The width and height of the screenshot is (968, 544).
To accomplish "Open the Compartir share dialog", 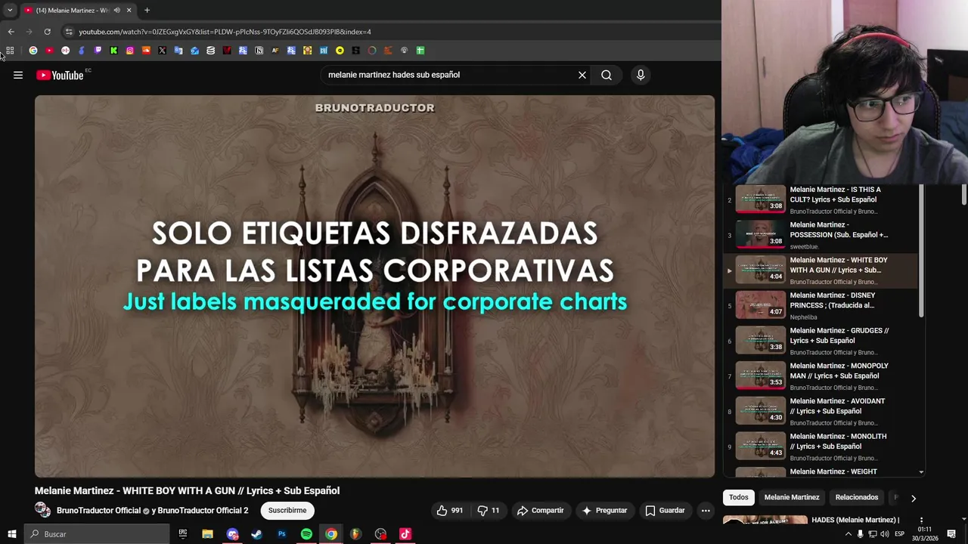I will 540,511.
